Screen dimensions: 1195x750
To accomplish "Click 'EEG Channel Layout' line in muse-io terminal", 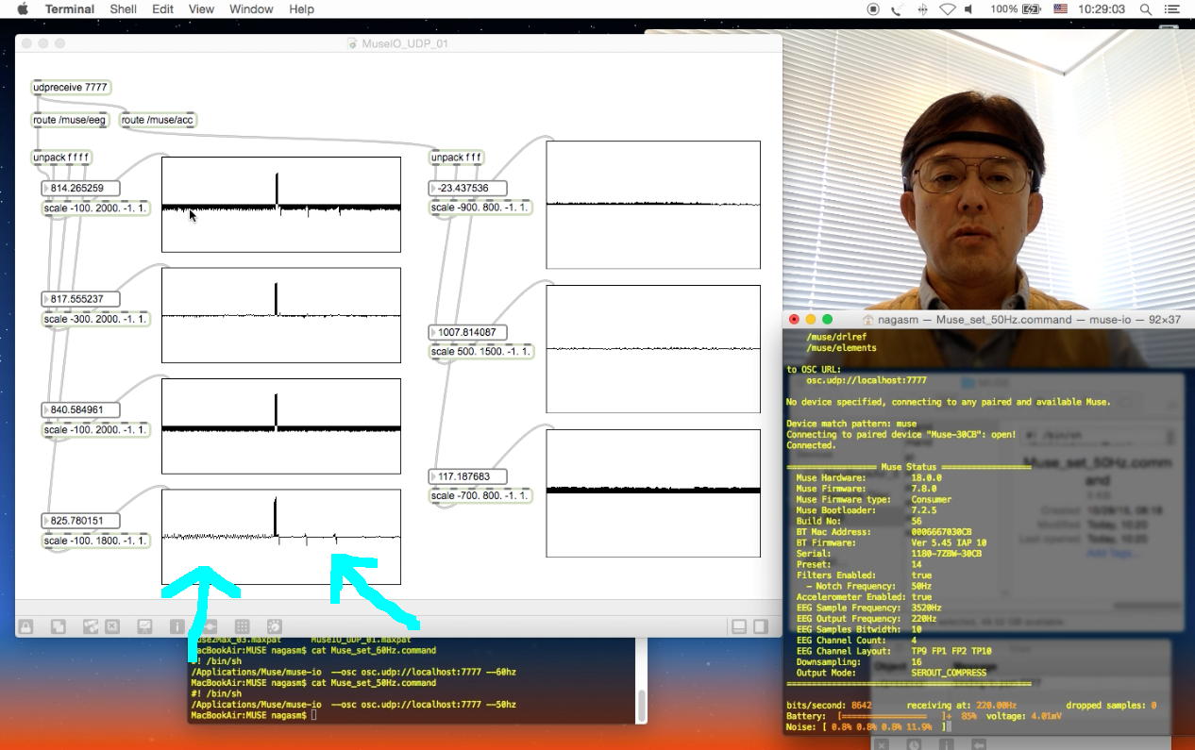I will 894,651.
